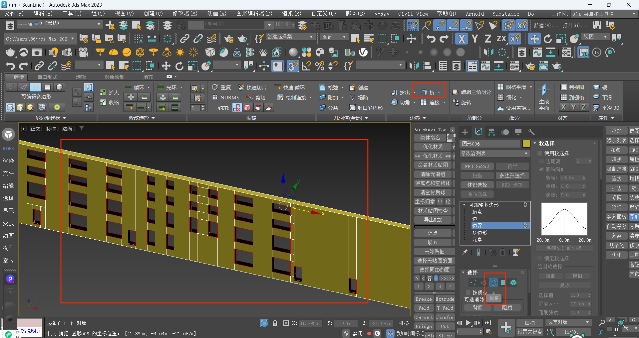This screenshot has width=639, height=338.
Task: Toggle Restrict to X axis button
Action: 462,39
